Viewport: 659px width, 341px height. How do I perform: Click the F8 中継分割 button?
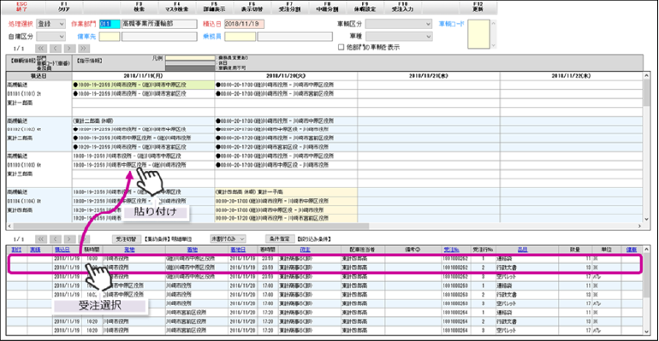(328, 7)
